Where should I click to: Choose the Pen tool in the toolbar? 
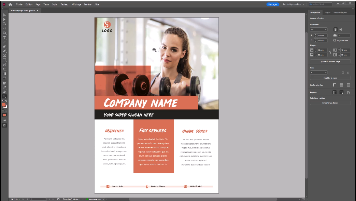click(4, 46)
